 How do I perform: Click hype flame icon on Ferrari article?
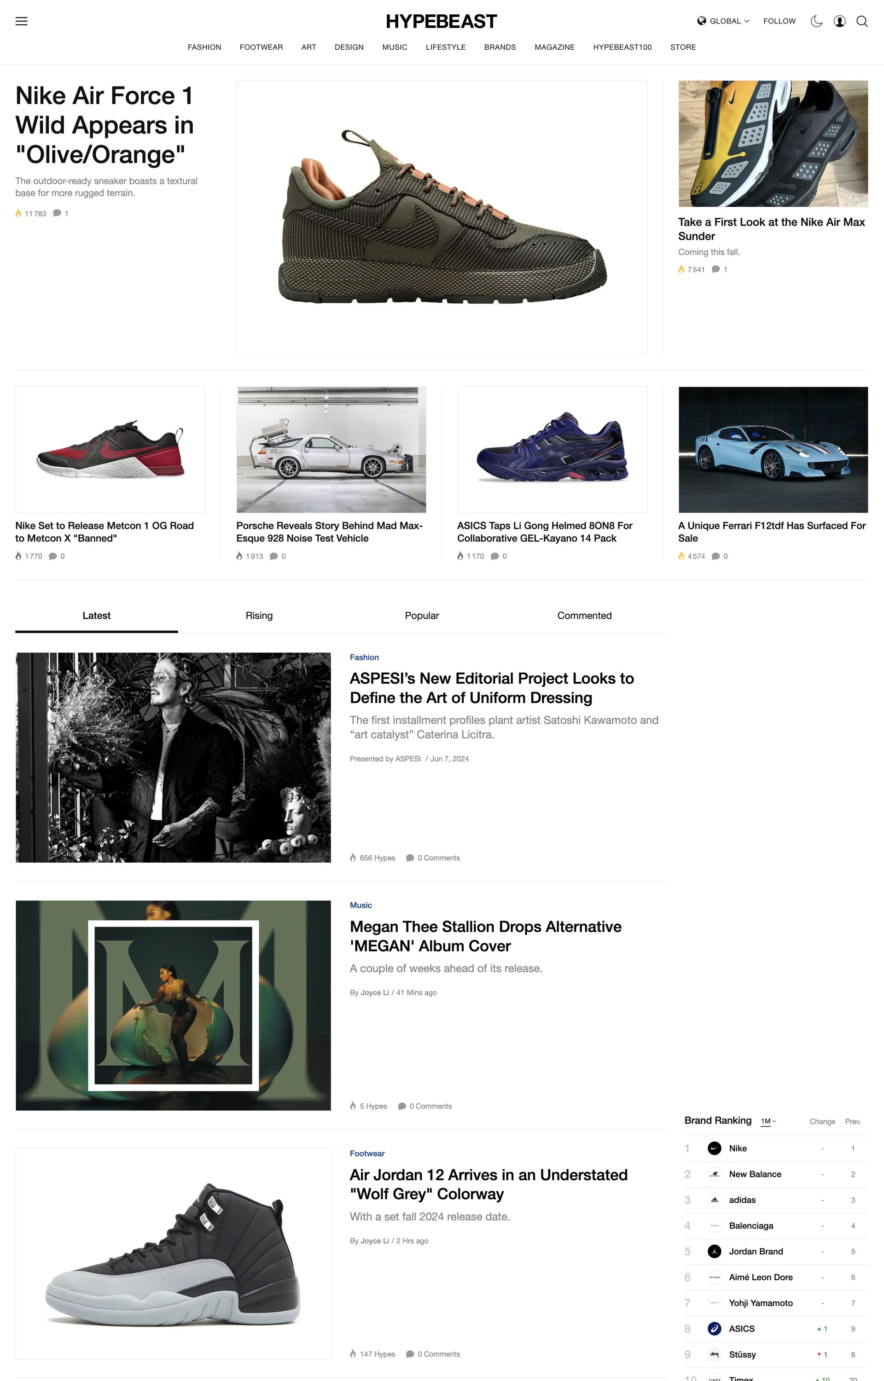(x=681, y=556)
